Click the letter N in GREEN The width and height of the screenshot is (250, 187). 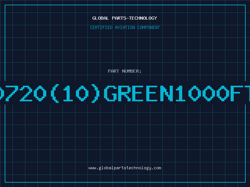pyautogui.click(x=167, y=93)
